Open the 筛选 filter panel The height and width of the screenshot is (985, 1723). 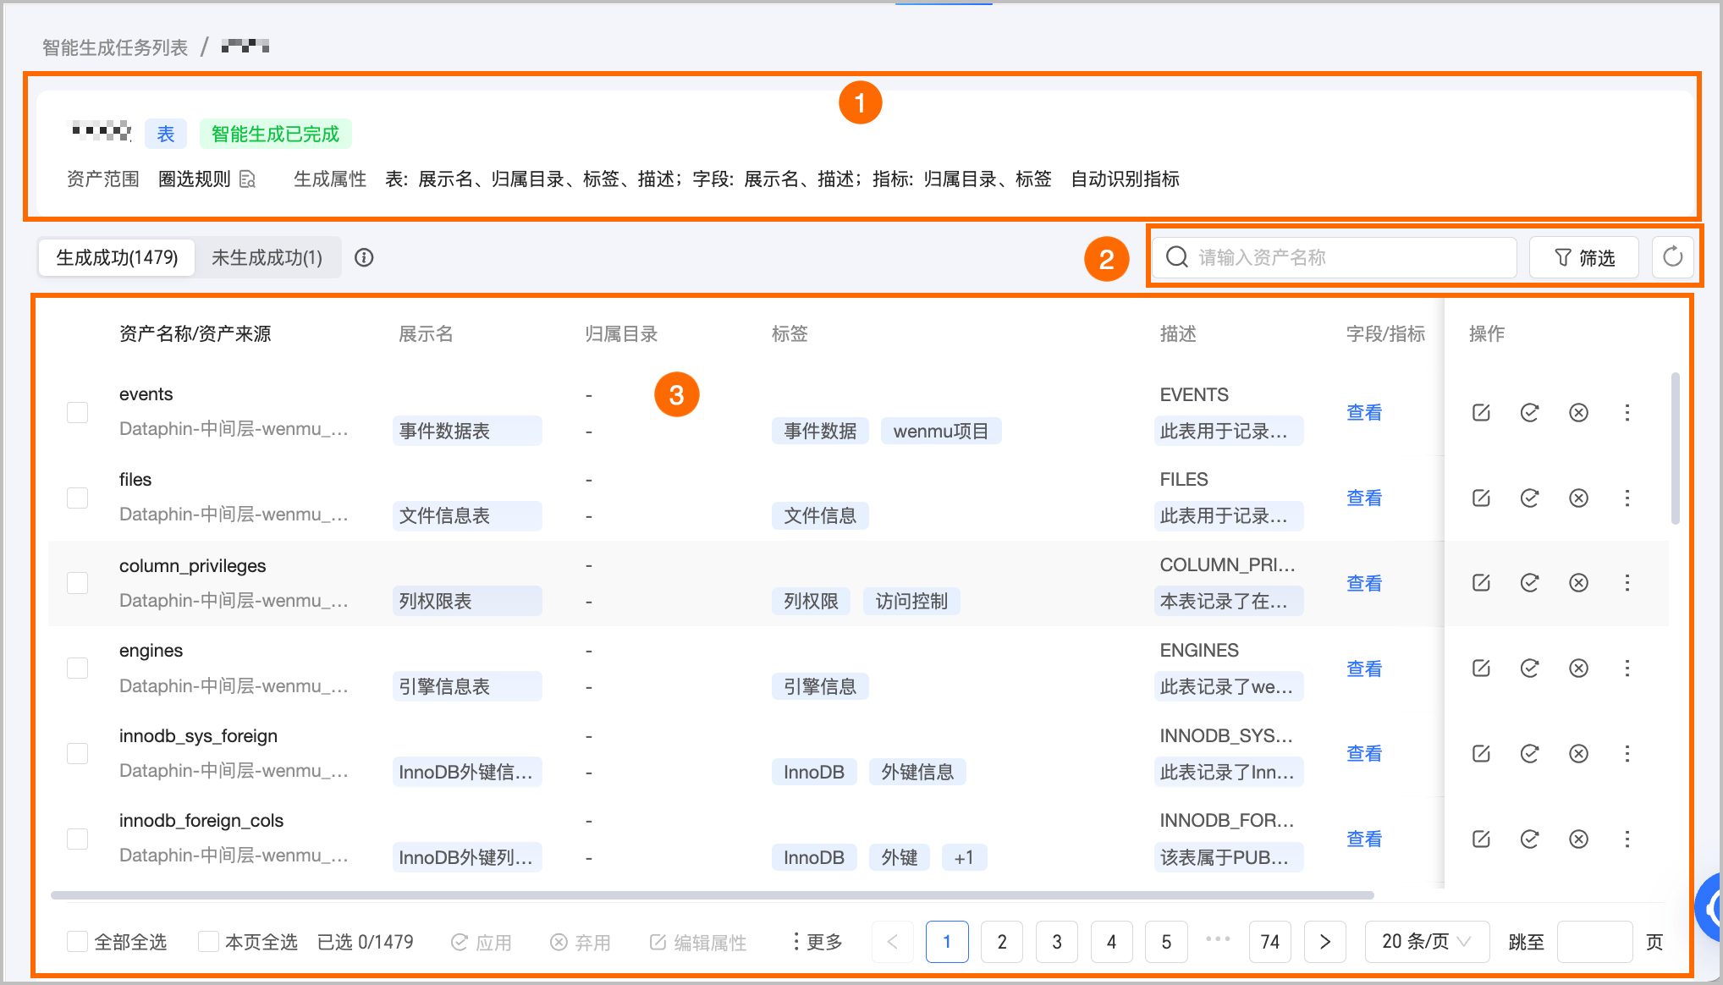coord(1584,257)
